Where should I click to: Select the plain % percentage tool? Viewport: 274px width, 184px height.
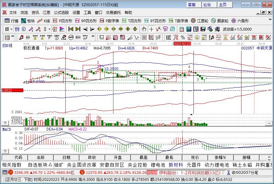183,37
